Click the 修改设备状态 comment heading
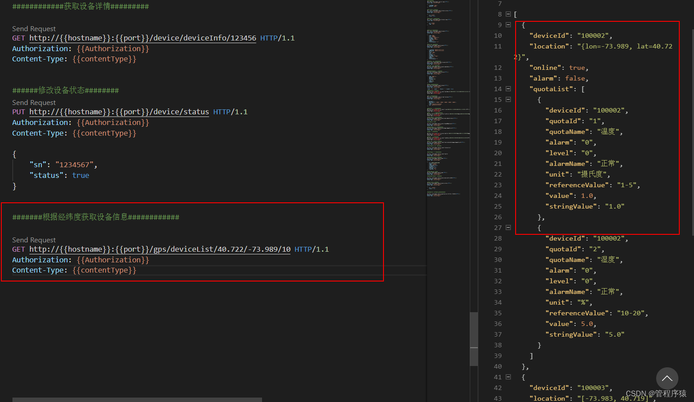Image resolution: width=694 pixels, height=402 pixels. coord(65,90)
